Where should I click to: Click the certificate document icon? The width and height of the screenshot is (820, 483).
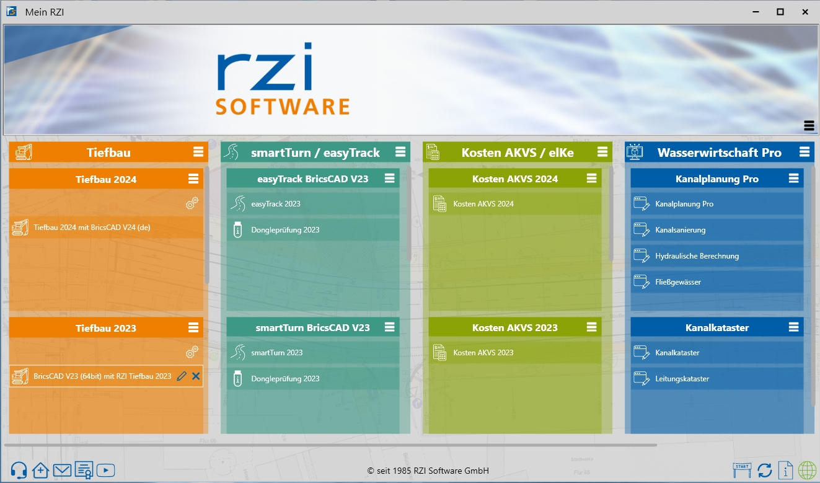(84, 471)
